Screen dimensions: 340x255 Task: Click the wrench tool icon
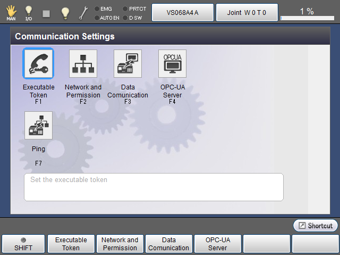tap(83, 12)
